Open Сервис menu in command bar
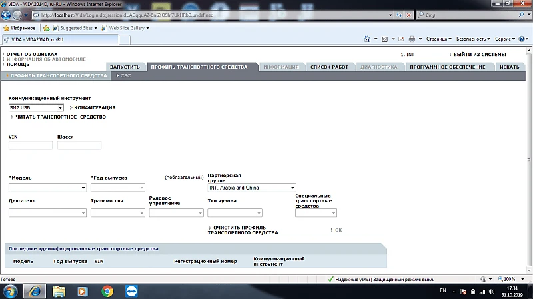Image resolution: width=533 pixels, height=299 pixels. pos(505,39)
